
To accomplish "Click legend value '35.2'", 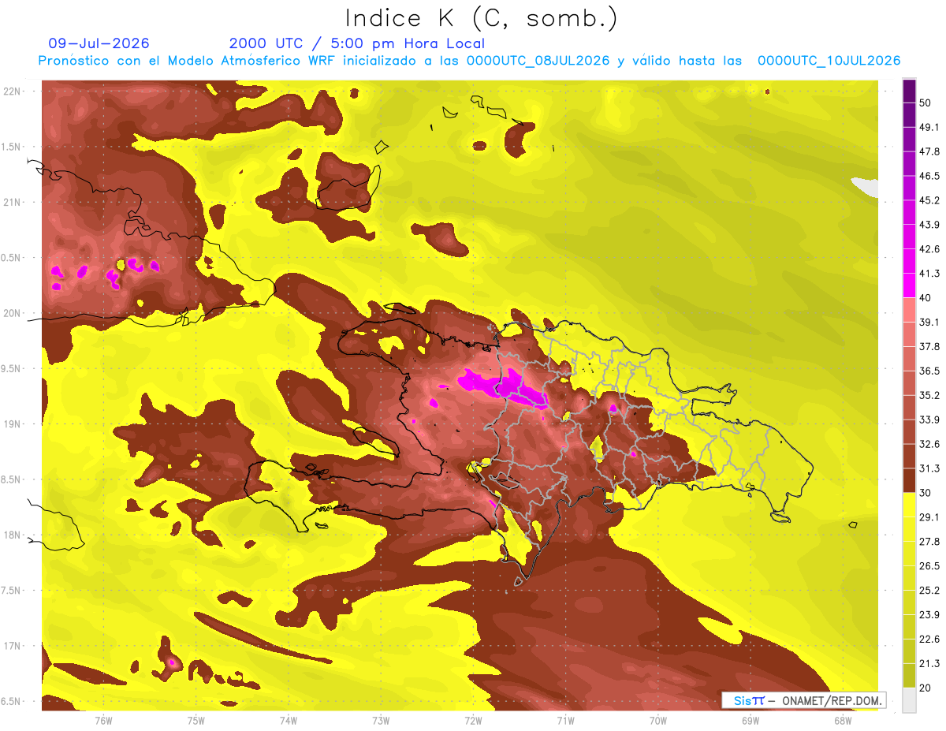I will pos(929,395).
